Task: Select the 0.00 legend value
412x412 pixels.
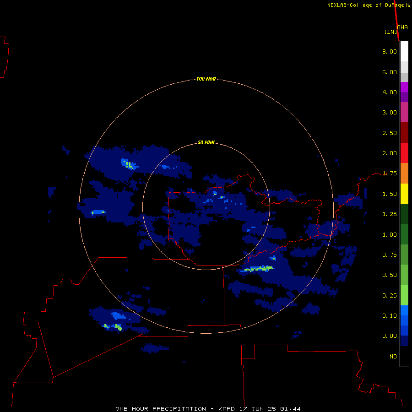Action: coord(390,336)
